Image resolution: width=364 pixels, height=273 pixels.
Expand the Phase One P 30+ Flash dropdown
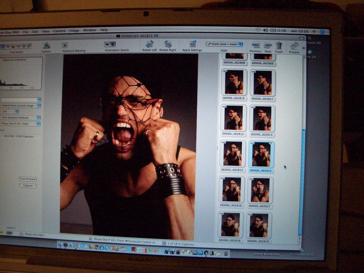pyautogui.click(x=20, y=124)
